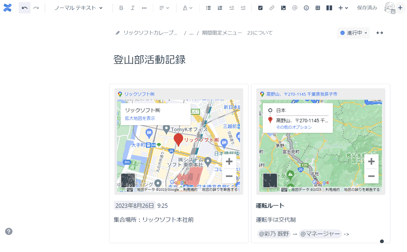Screen dimensions: 407x252
Task: Zoom in on the リックソフト map
Action: coord(229,161)
